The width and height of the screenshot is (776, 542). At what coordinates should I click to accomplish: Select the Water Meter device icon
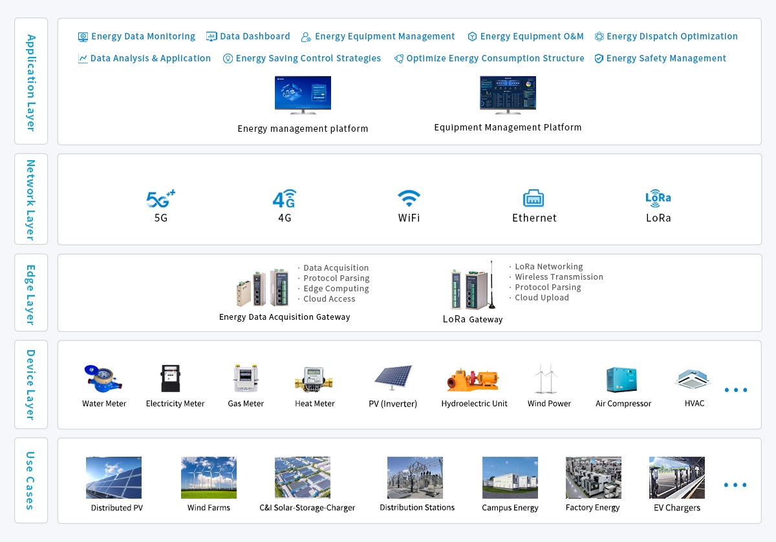coord(103,379)
